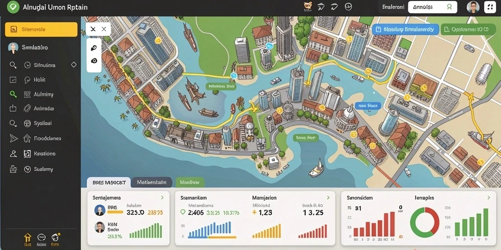The image size is (501, 250).
Task: Click the home icon at sidebar bottom
Action: pos(28,238)
